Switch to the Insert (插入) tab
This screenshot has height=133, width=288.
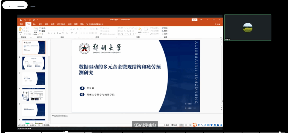click(35, 24)
